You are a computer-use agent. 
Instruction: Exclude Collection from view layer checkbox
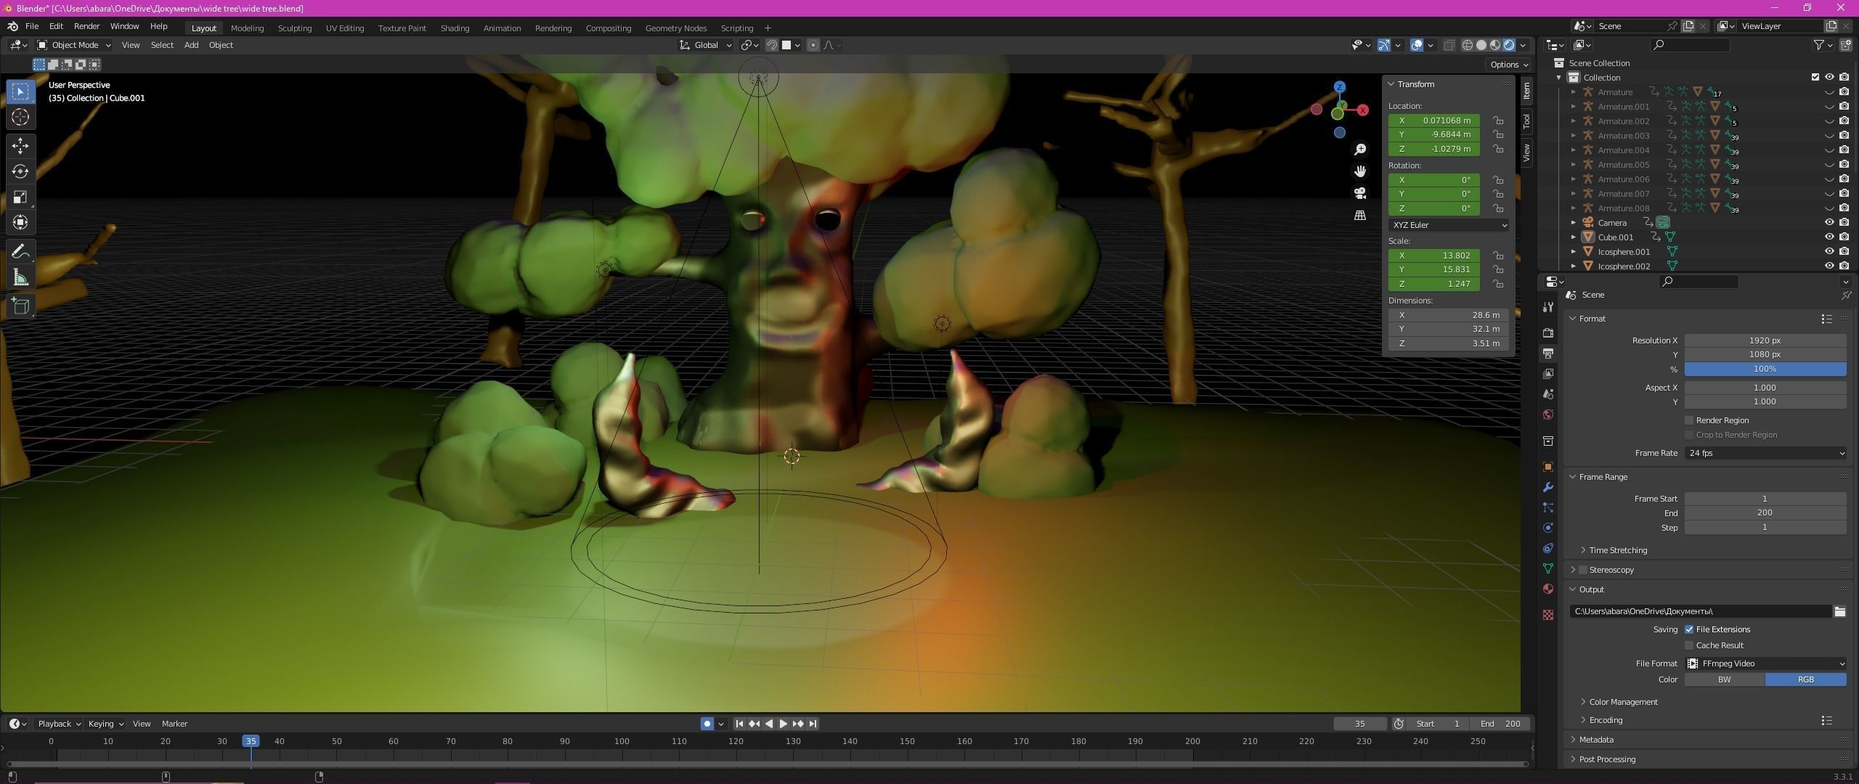click(1815, 77)
